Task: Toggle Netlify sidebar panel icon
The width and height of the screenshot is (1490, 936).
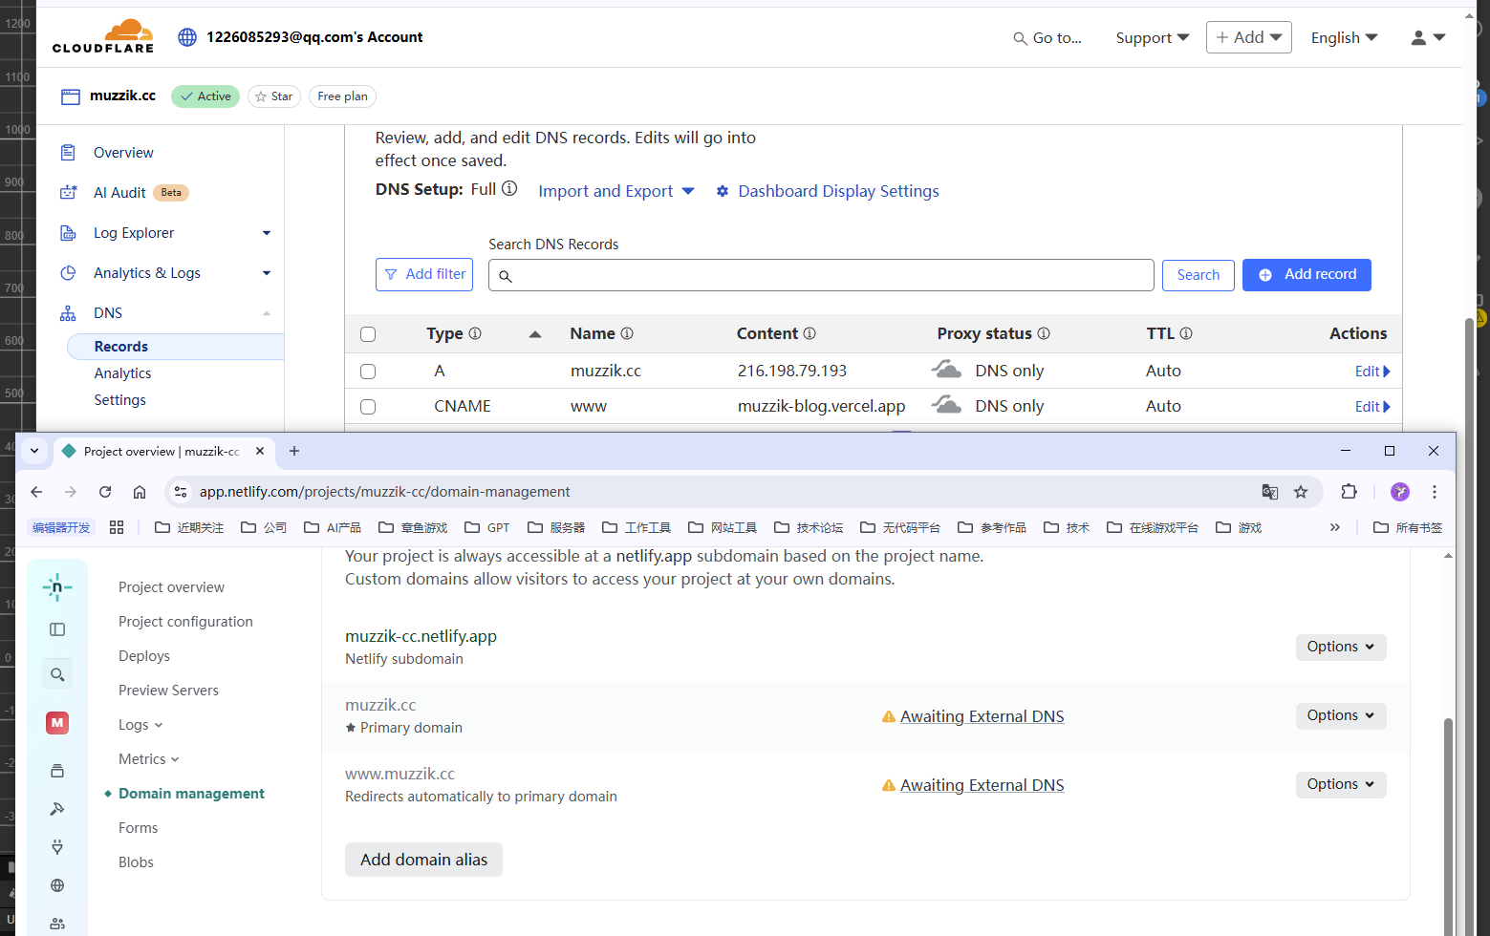Action: point(57,629)
